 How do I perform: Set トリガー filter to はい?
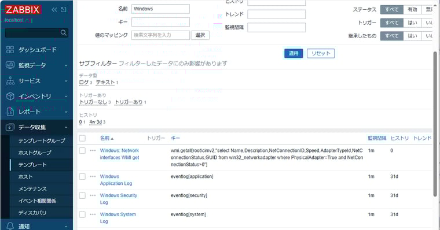412,23
